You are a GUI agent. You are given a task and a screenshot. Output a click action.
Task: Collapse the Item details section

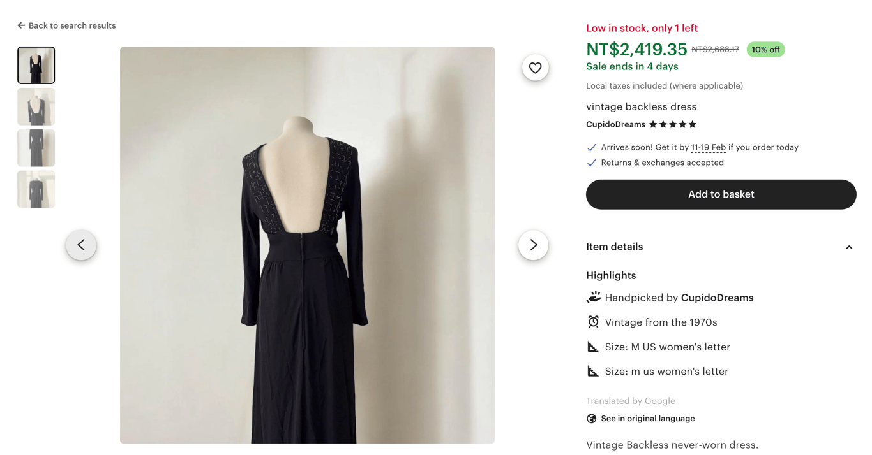(849, 247)
